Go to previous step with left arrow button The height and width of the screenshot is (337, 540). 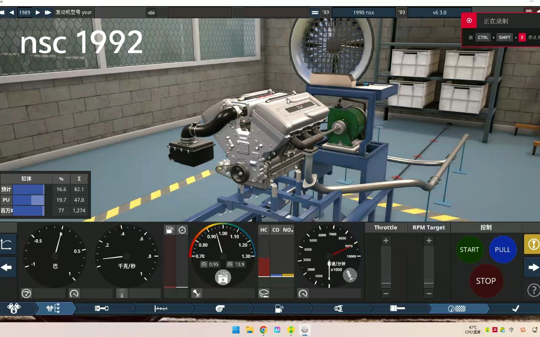(7, 268)
